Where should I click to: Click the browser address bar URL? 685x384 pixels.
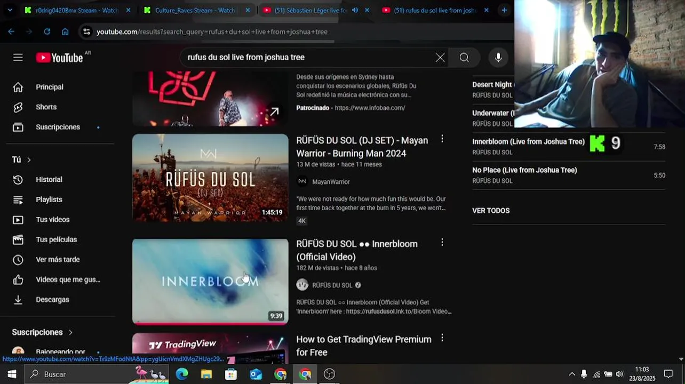(x=212, y=32)
